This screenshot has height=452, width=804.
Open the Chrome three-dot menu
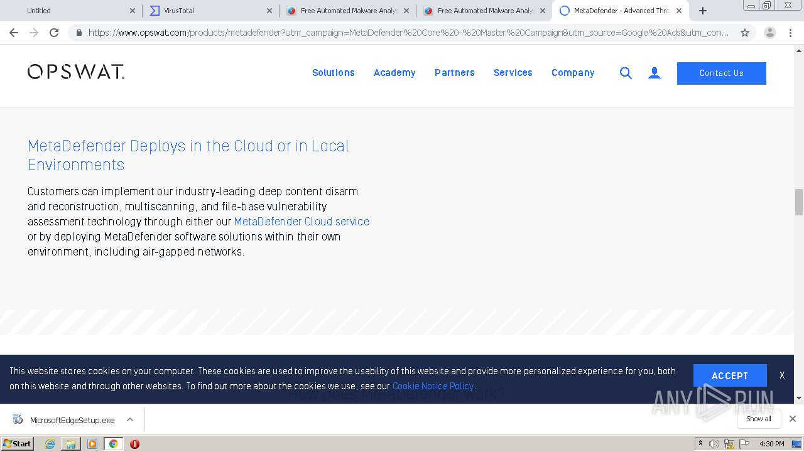pos(790,33)
